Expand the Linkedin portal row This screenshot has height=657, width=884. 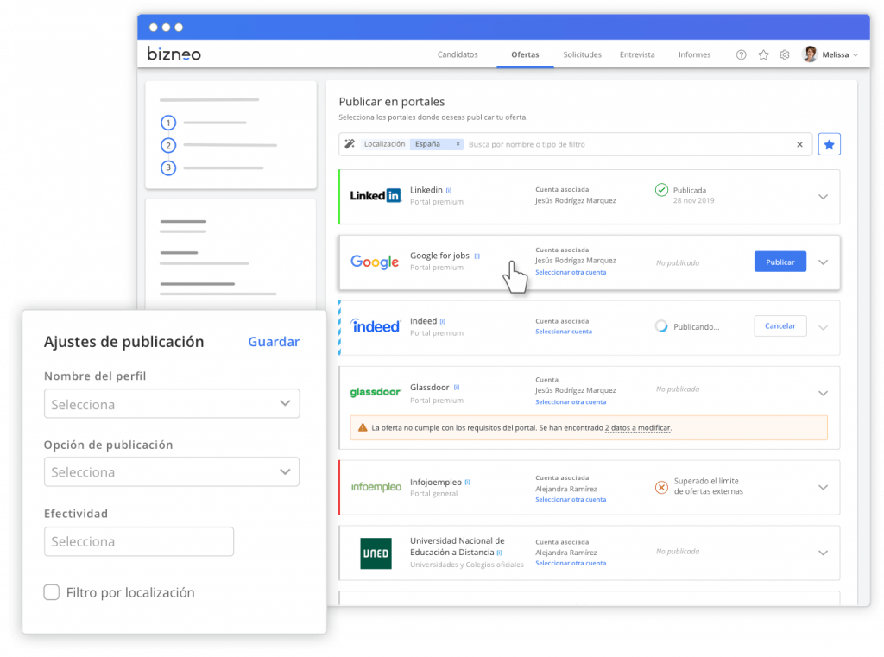pos(823,196)
